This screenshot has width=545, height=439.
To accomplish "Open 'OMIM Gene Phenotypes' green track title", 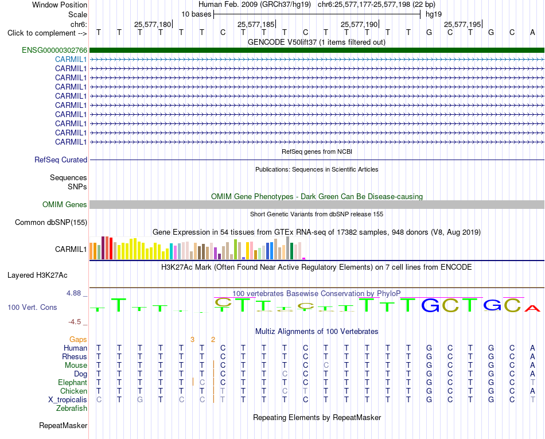I will pos(317,196).
